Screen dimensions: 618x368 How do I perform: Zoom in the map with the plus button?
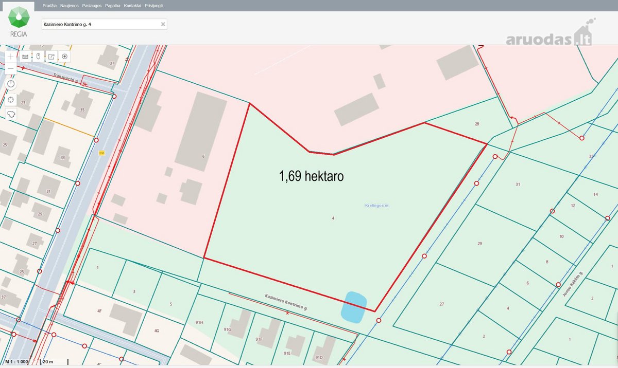11,56
